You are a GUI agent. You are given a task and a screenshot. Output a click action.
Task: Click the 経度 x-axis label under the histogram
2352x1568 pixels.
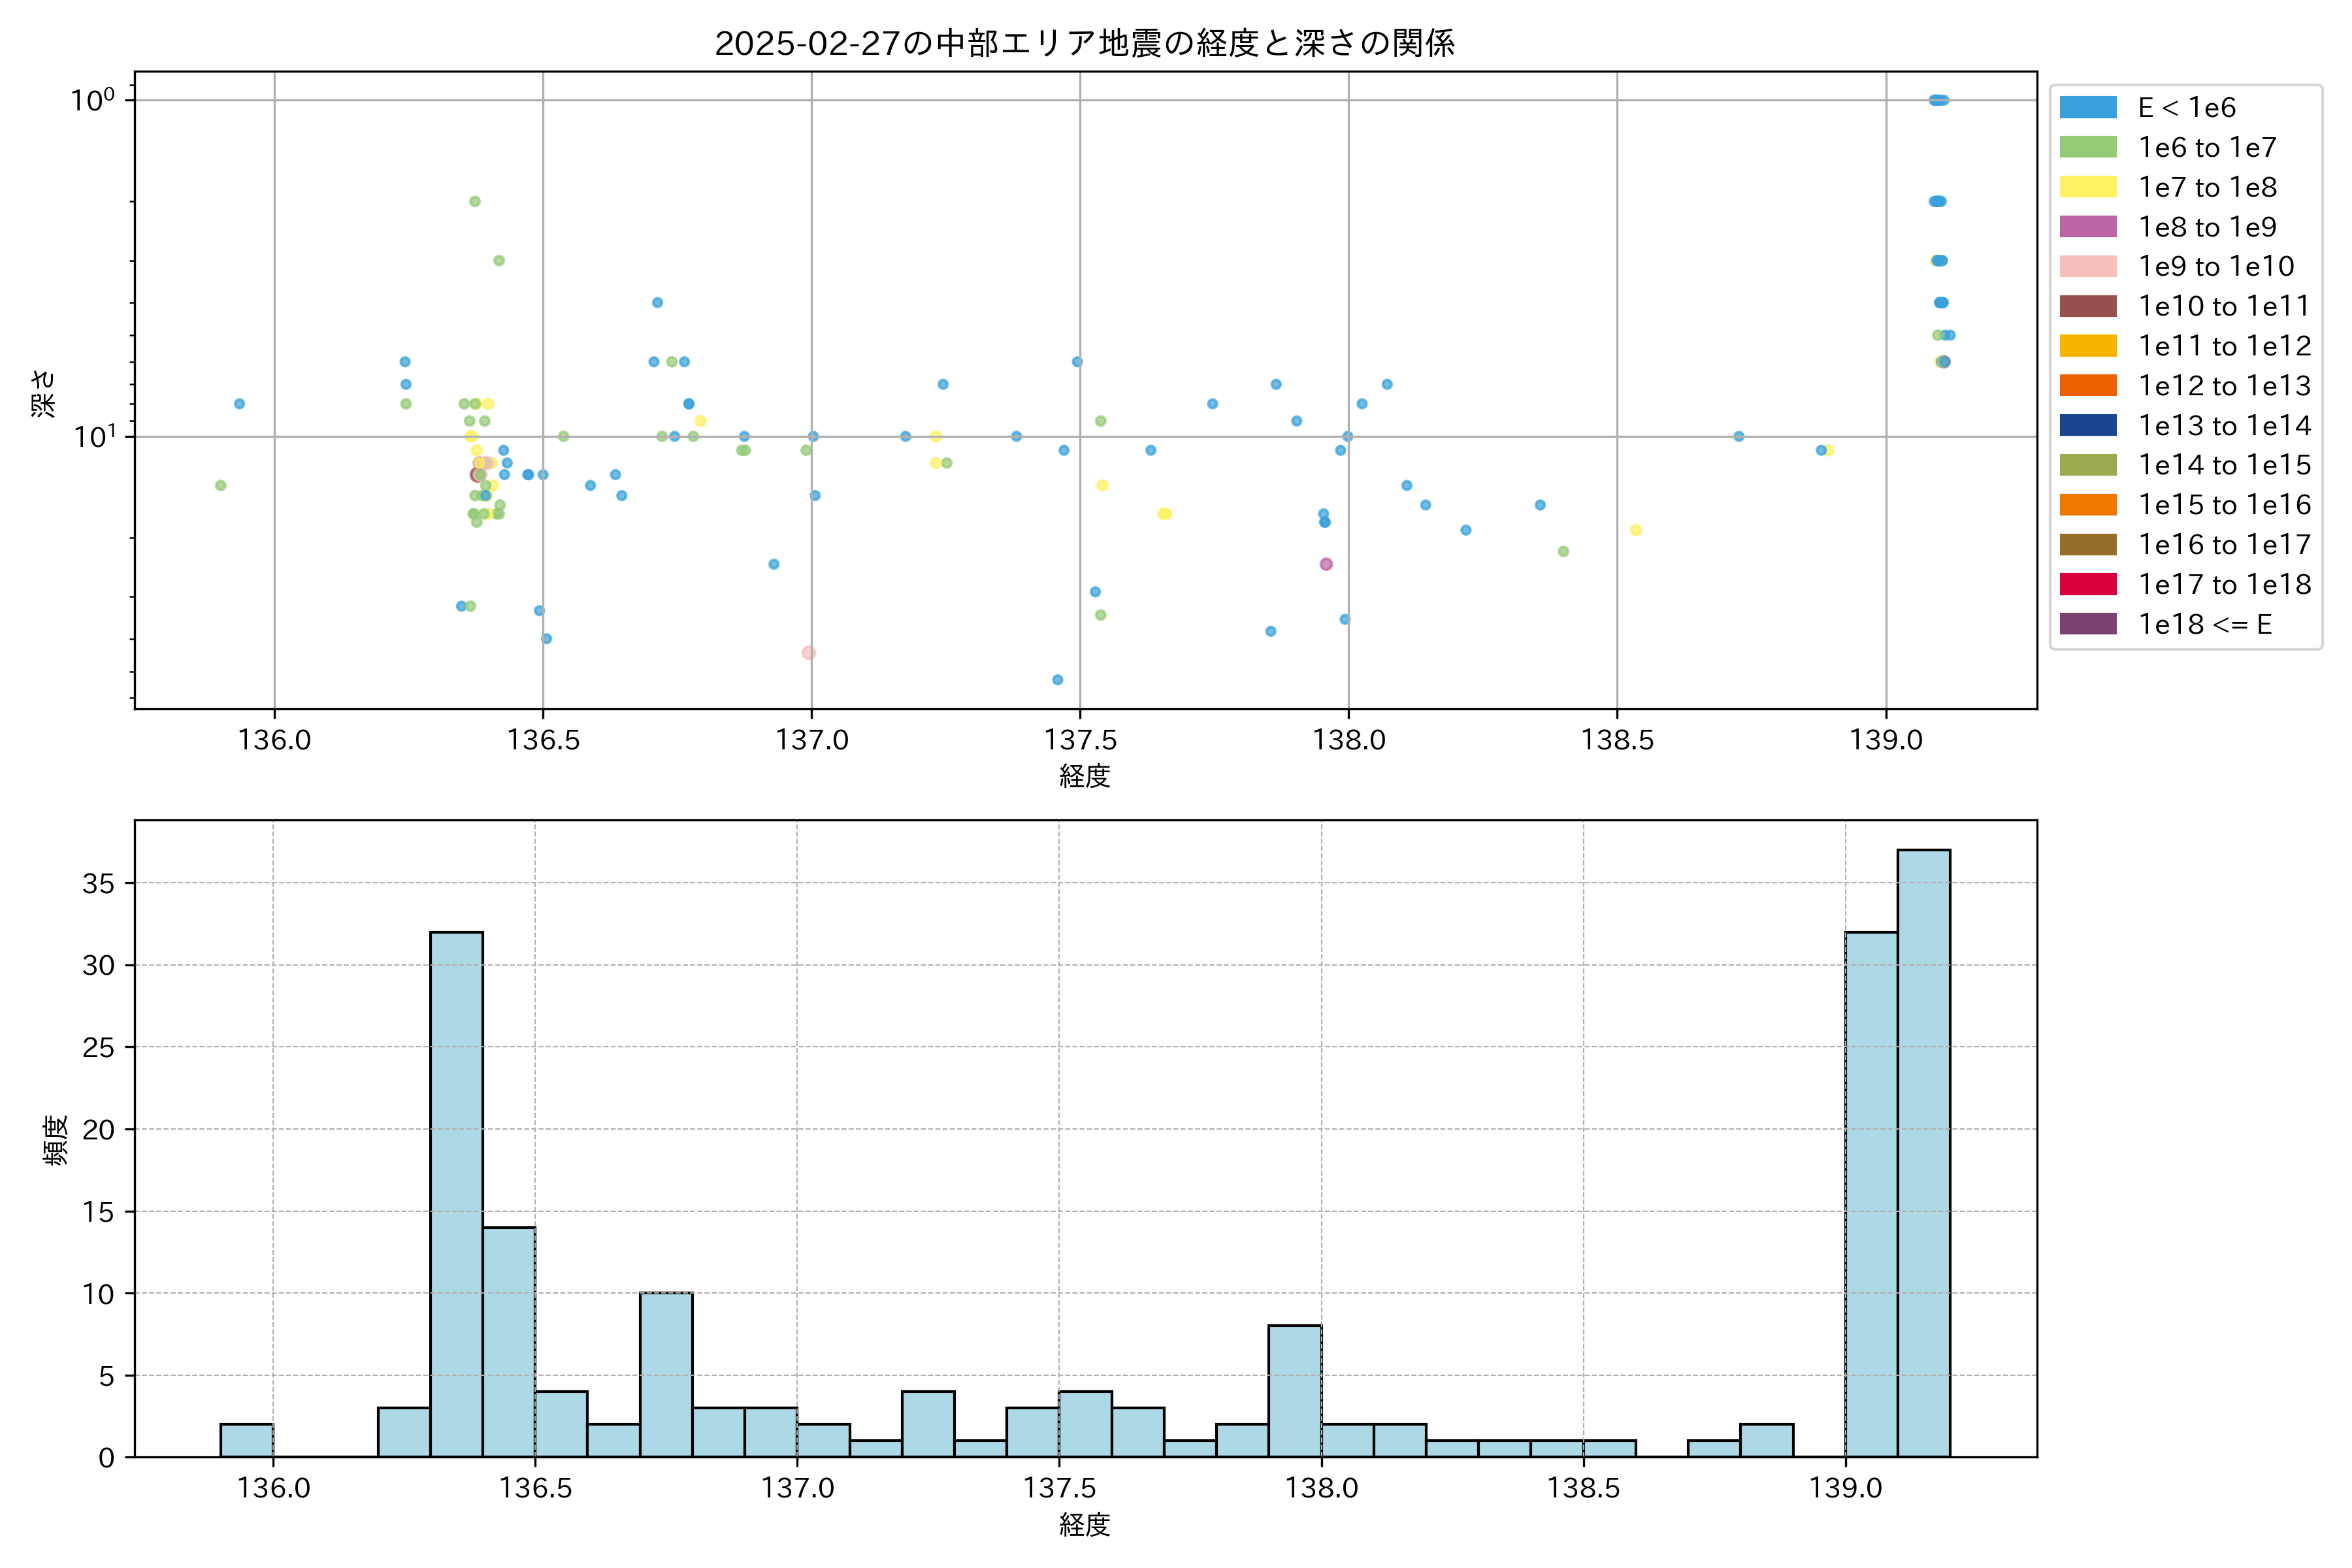click(x=1084, y=1524)
